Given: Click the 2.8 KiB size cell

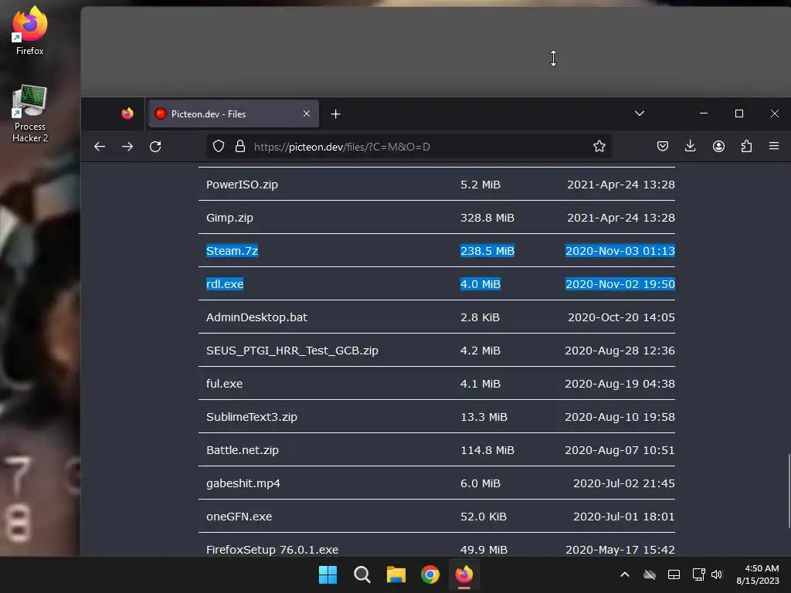Looking at the screenshot, I should 480,317.
